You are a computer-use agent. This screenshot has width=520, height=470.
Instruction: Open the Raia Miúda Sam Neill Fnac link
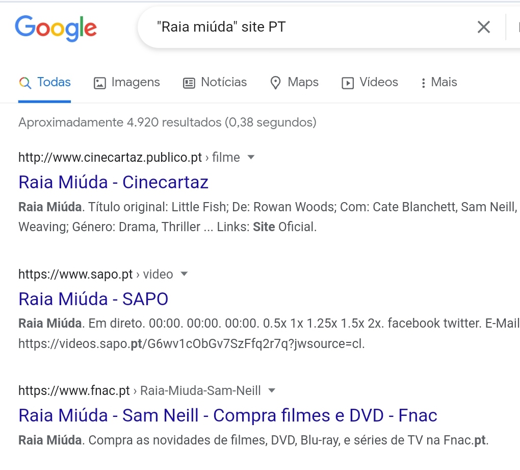pyautogui.click(x=227, y=415)
